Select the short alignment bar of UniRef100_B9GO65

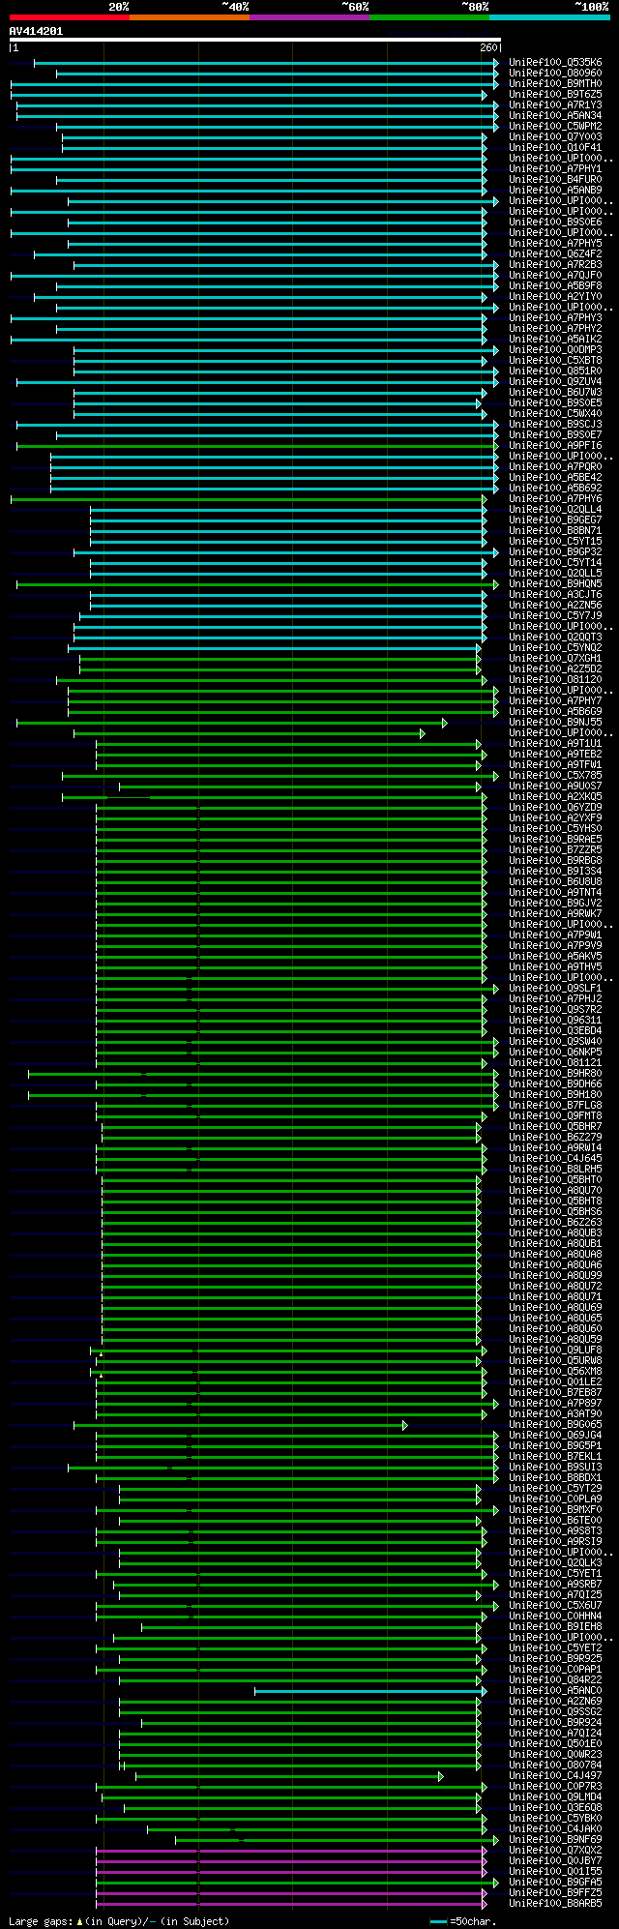point(241,1425)
